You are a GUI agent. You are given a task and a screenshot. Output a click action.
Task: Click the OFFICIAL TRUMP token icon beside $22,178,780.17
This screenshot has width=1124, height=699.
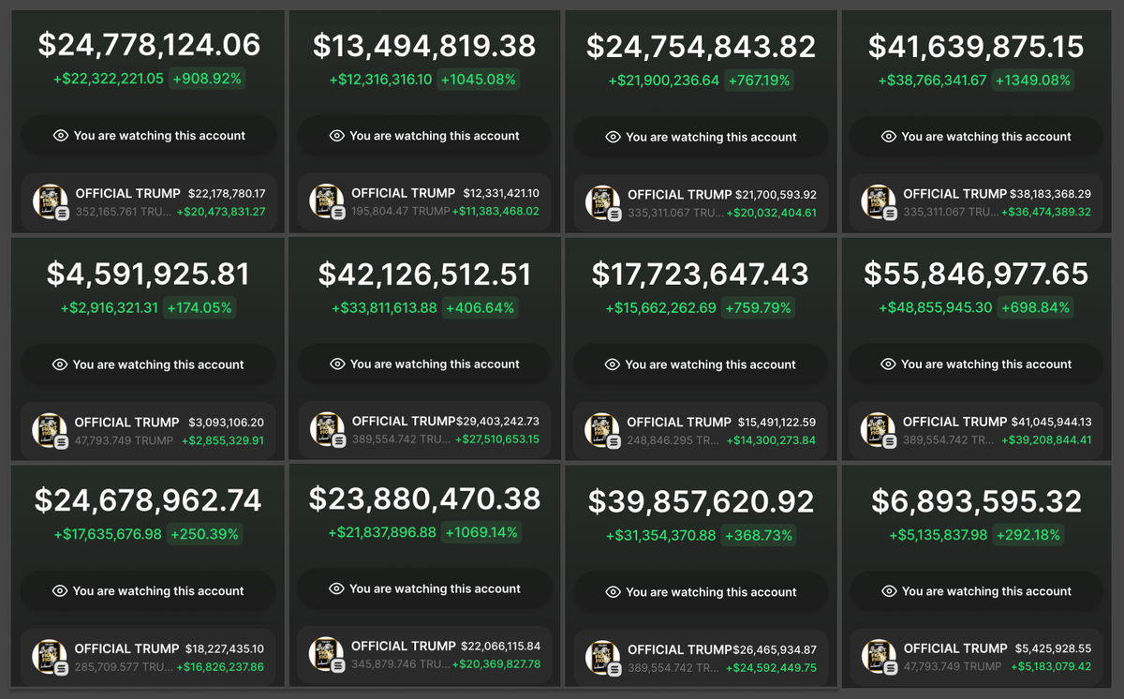coord(50,202)
